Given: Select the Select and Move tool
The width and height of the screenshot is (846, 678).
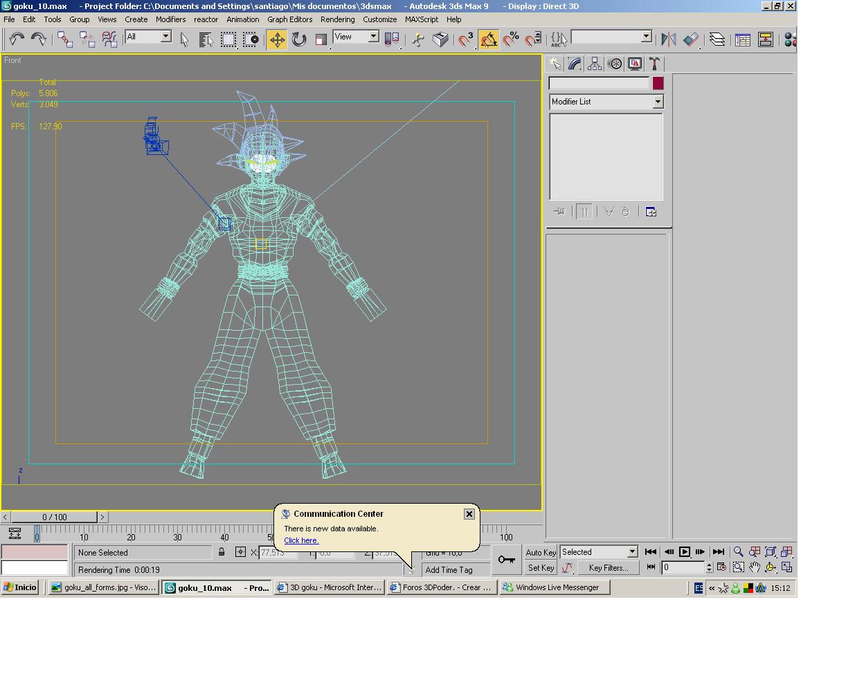Looking at the screenshot, I should [277, 39].
